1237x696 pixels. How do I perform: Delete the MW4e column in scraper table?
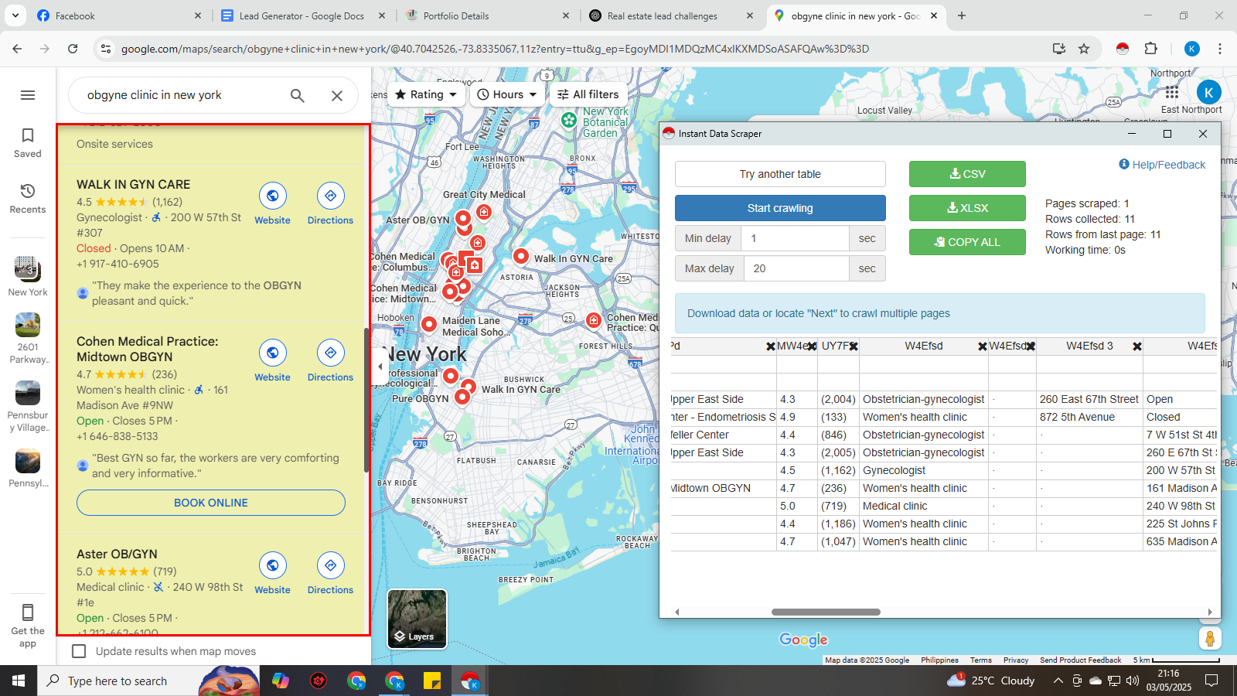pos(812,346)
